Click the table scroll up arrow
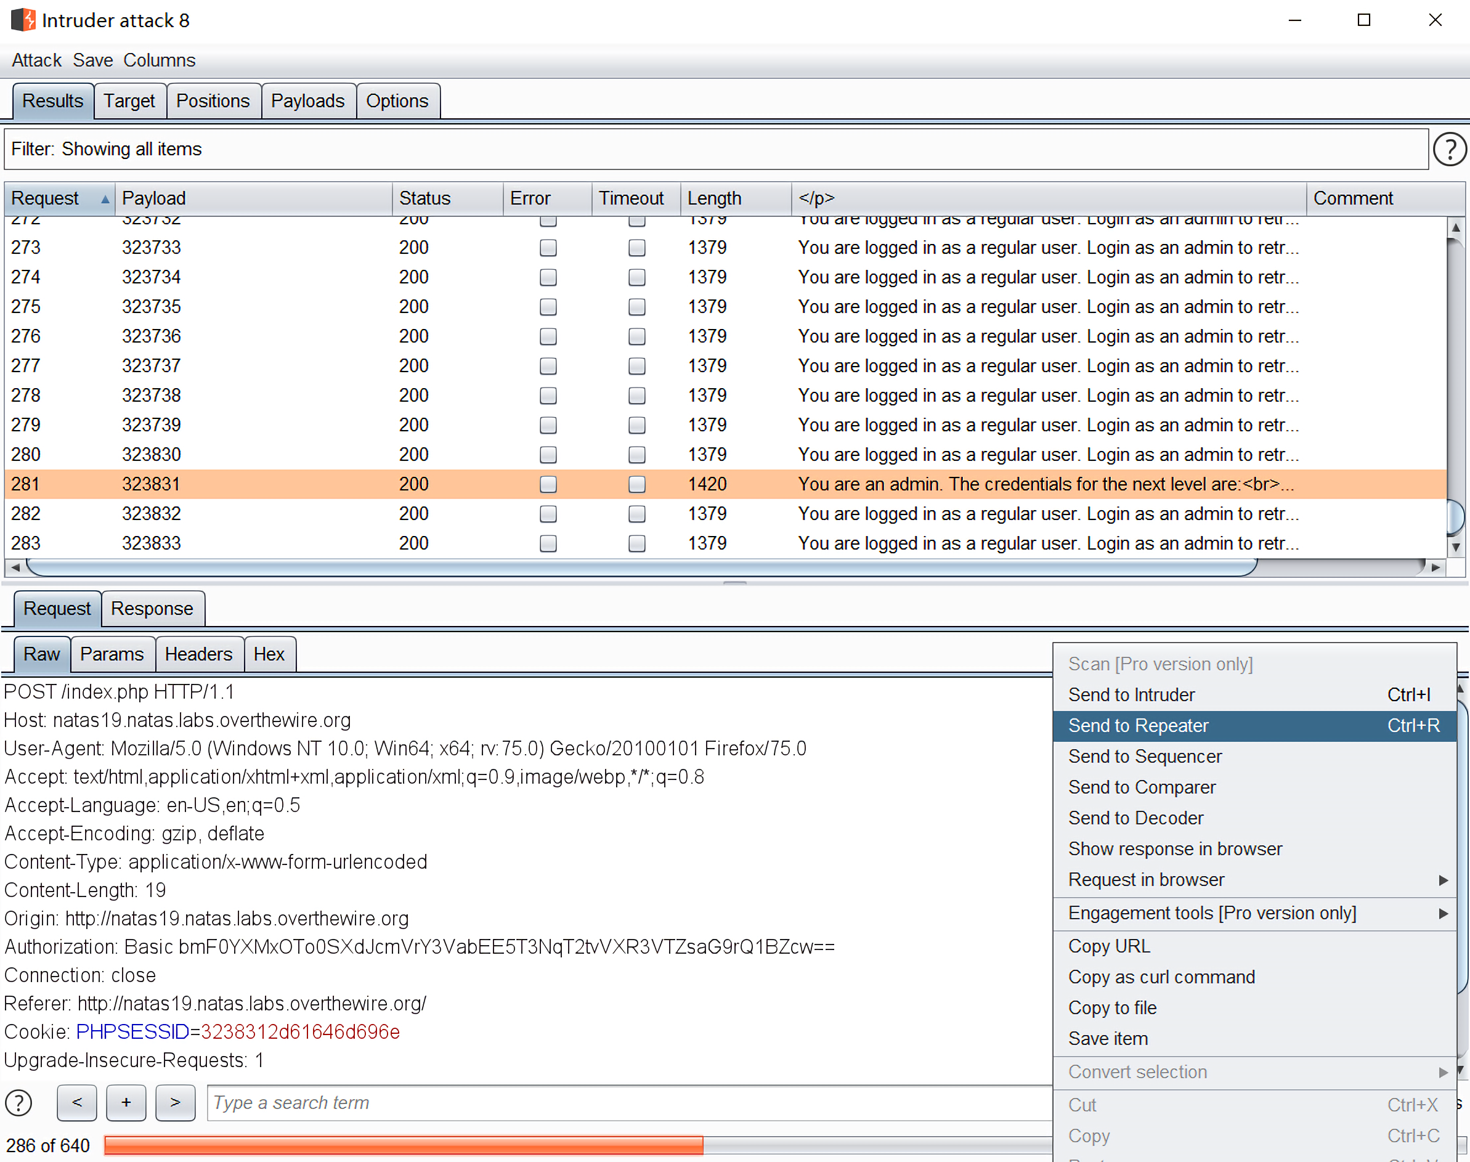The image size is (1470, 1162). pos(1456,228)
